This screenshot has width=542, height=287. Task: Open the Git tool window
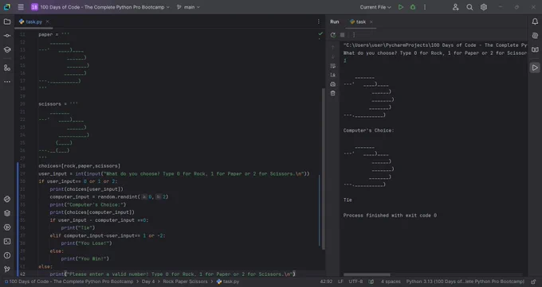(7, 269)
